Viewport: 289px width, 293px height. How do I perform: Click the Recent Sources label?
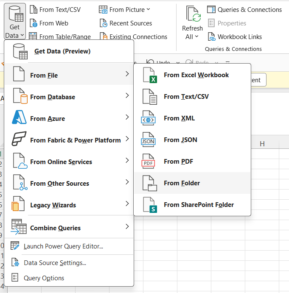131,23
